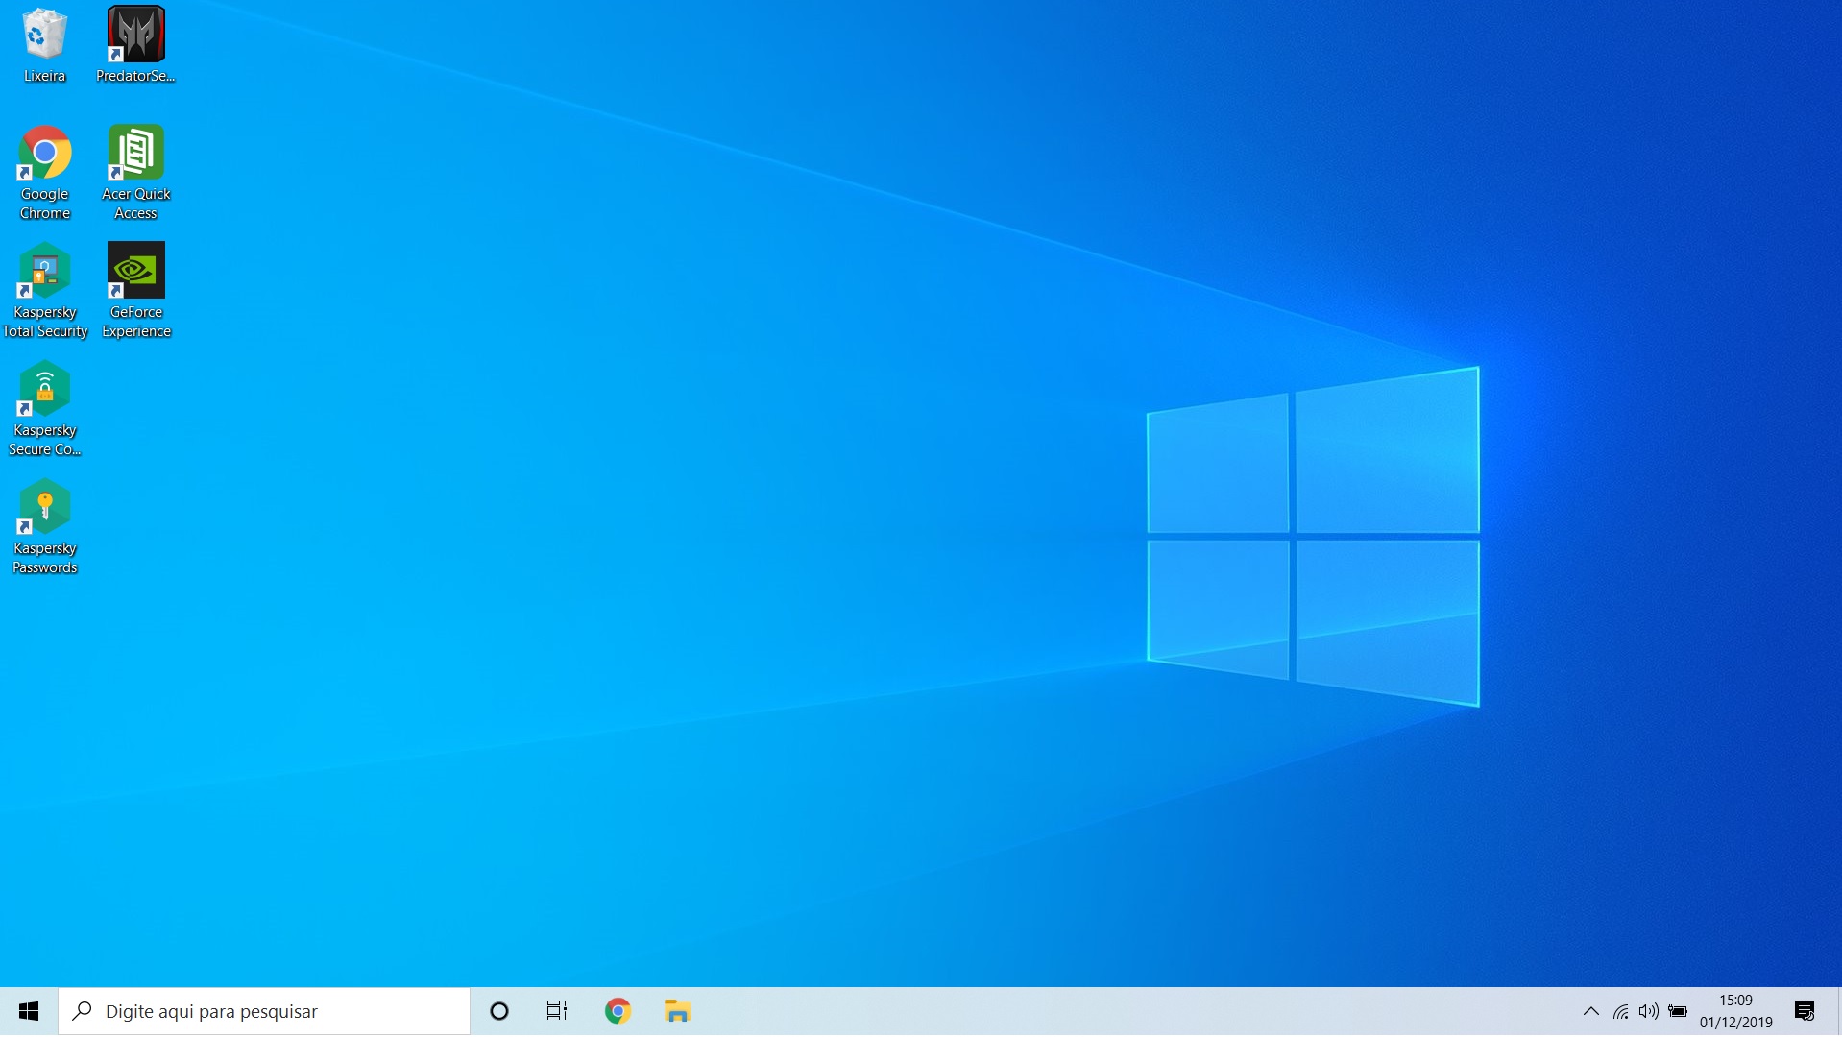Select the Acer Quick Access shortcut

135,173
